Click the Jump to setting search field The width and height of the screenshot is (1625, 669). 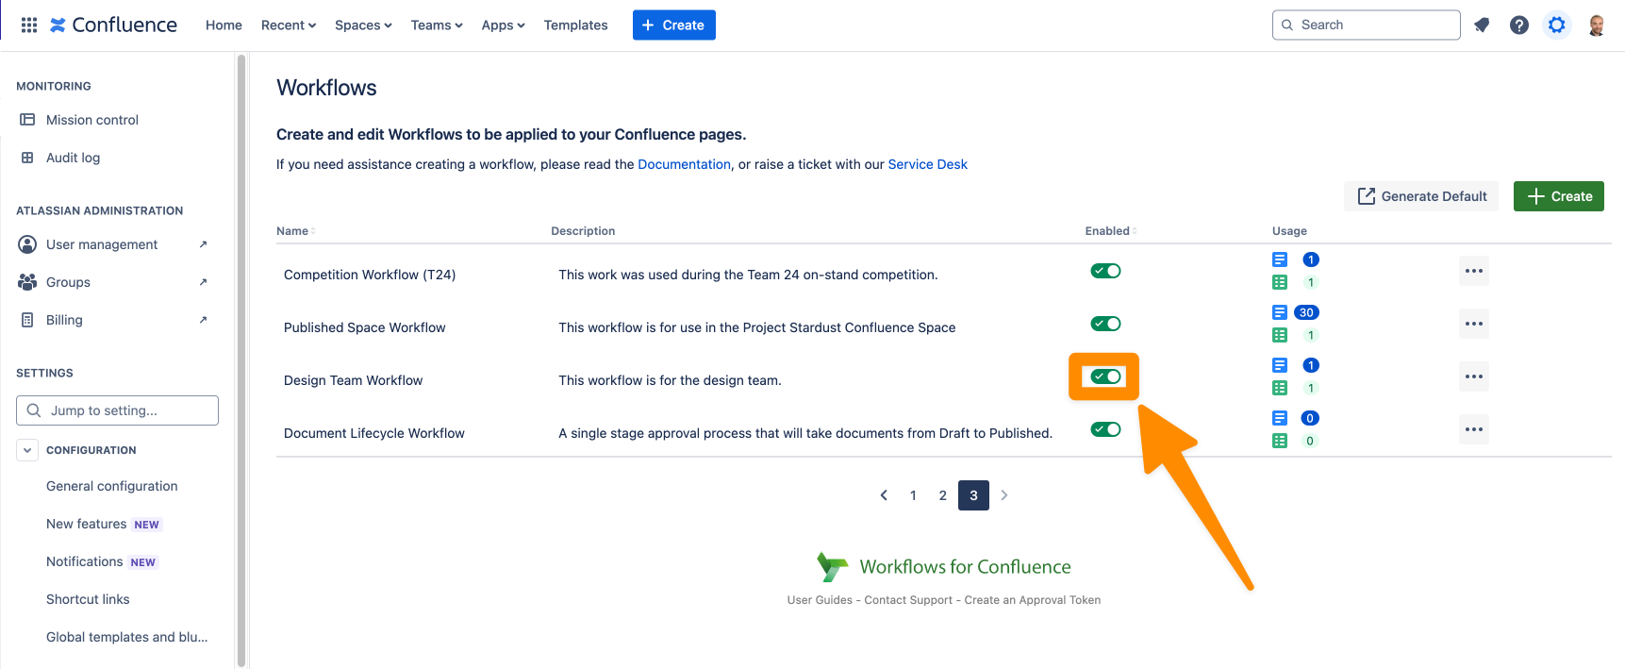tap(118, 410)
